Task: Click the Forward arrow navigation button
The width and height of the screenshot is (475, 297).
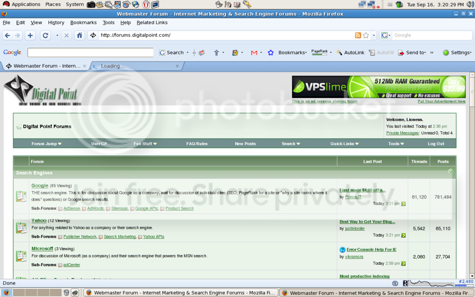Action: click(18, 35)
